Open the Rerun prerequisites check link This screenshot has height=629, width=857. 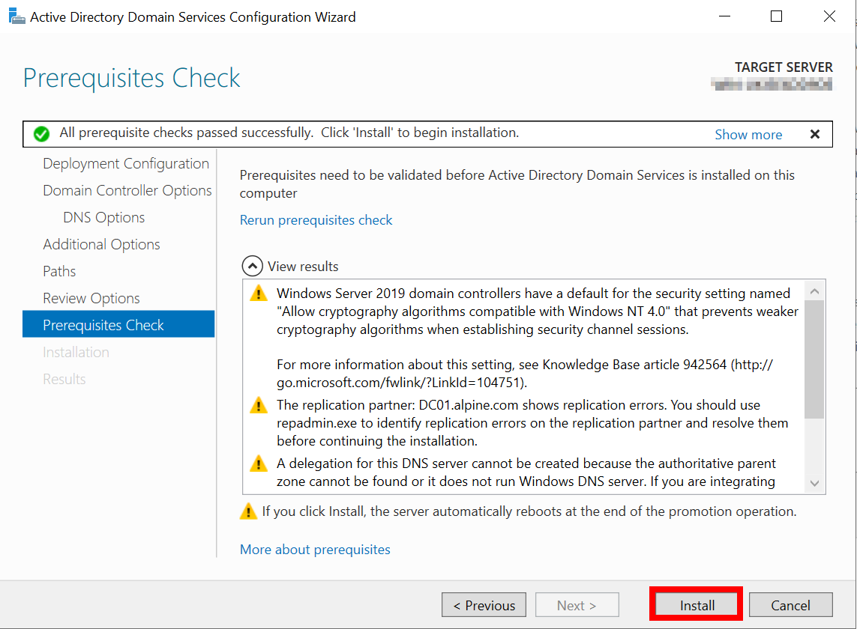coord(316,220)
